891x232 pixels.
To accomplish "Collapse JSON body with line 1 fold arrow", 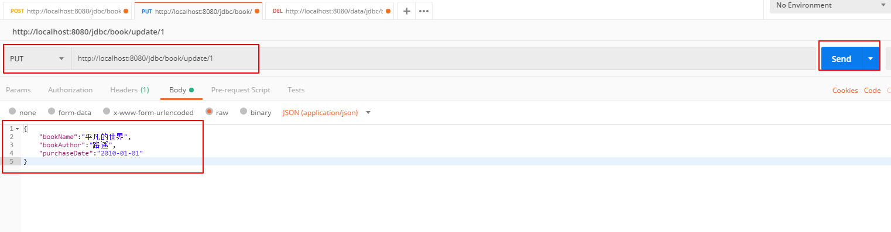I will point(18,129).
